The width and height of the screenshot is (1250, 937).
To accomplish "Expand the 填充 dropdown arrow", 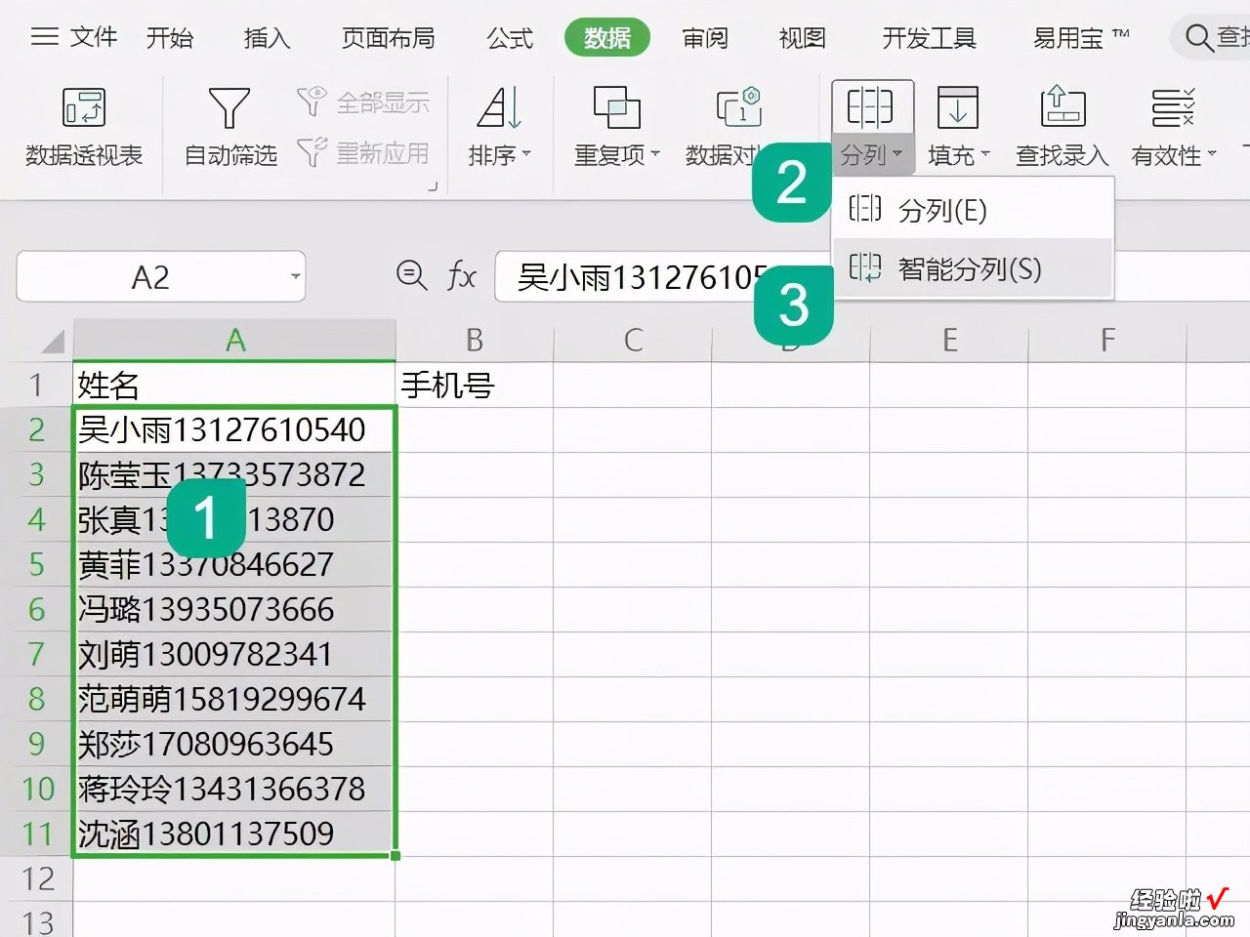I will (985, 154).
